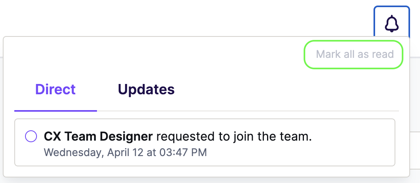Click the greyed 'Mark all as read' link
The image size is (420, 183).
pos(355,54)
